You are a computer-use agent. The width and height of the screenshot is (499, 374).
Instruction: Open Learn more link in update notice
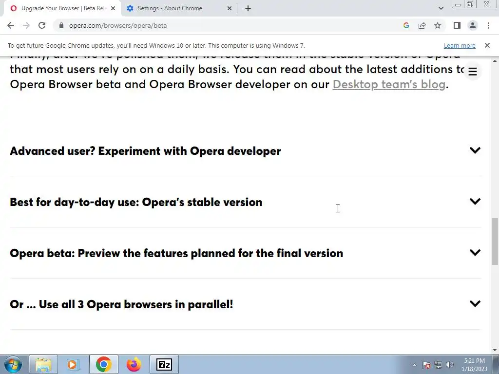click(460, 45)
